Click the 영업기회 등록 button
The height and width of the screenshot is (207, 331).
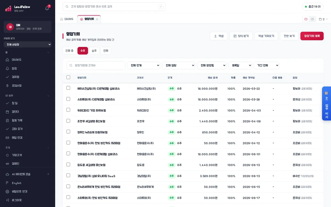pos(312,36)
